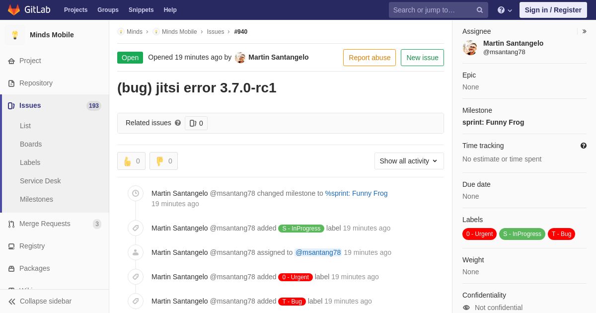
Task: Click the user icon beside assigned activity
Action: 136,252
